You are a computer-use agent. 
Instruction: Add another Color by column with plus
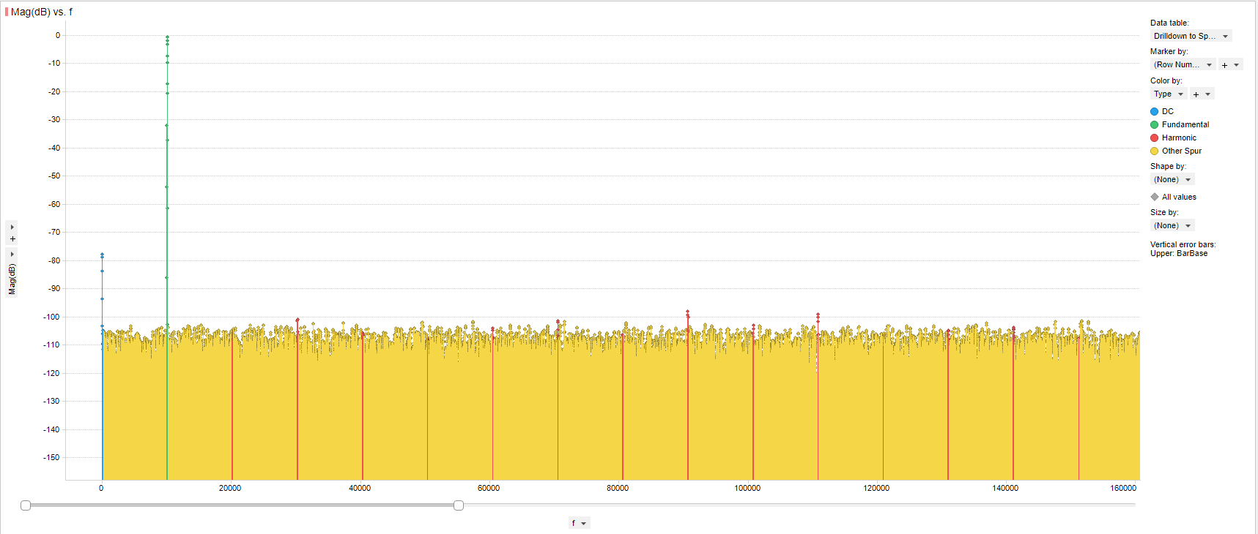1196,94
